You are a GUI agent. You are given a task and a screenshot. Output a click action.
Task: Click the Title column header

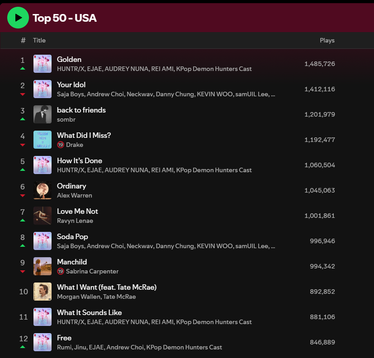[x=39, y=40]
